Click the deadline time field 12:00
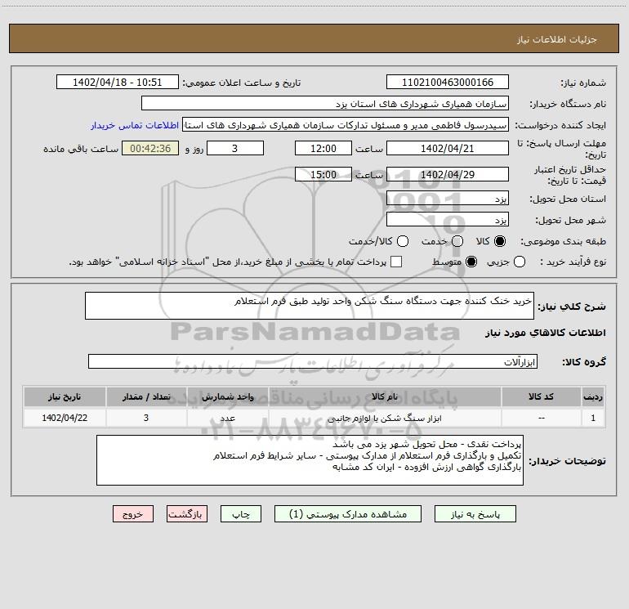This screenshot has width=629, height=609. pos(323,148)
